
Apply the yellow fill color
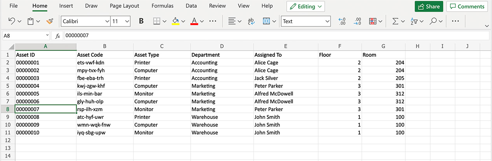click(x=175, y=21)
